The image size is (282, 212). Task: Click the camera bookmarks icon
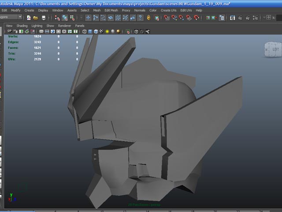(21, 31)
